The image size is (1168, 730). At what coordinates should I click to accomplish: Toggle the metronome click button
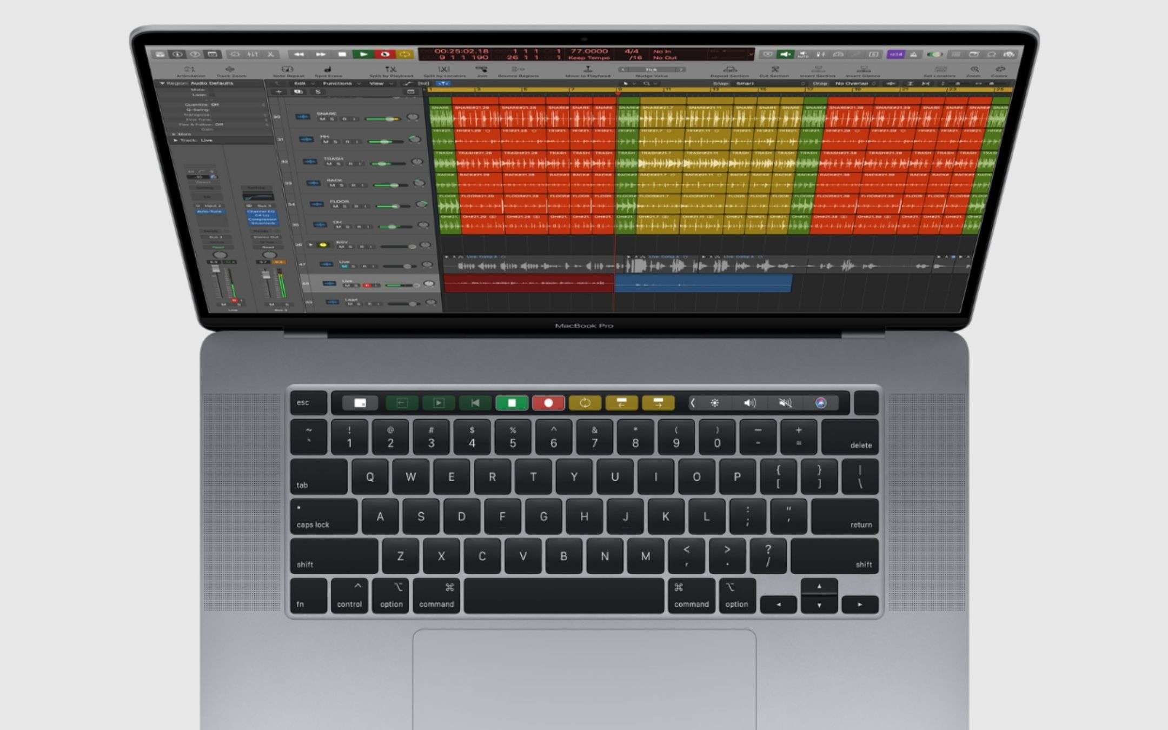(x=913, y=54)
